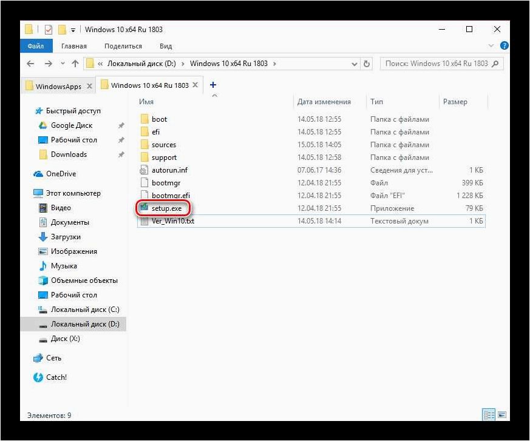Open the Вид ribbon tab
Image resolution: width=530 pixels, height=441 pixels.
click(166, 46)
